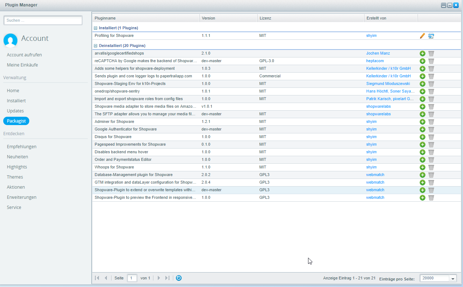Open the Installiert sidebar entry
This screenshot has height=287, width=463.
[x=16, y=101]
